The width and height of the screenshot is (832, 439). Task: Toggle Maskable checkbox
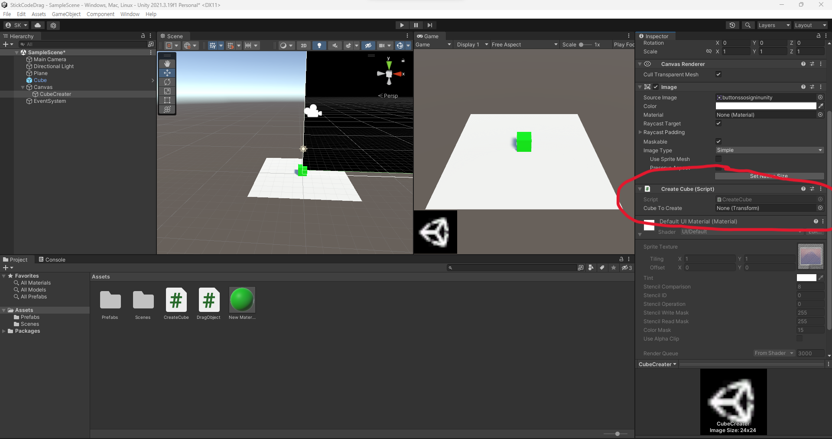point(718,141)
